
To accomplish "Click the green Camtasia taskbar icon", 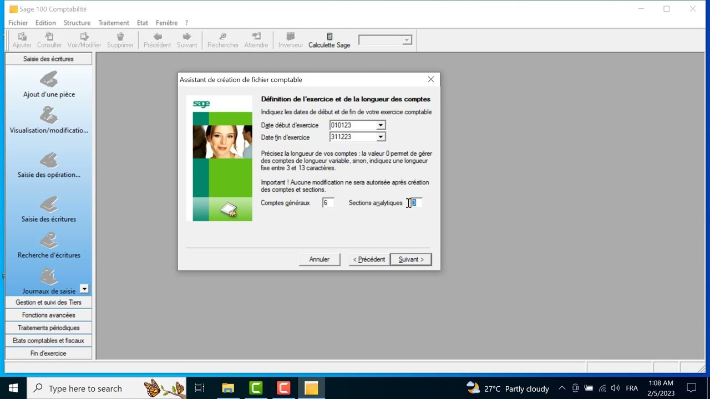I will click(256, 388).
